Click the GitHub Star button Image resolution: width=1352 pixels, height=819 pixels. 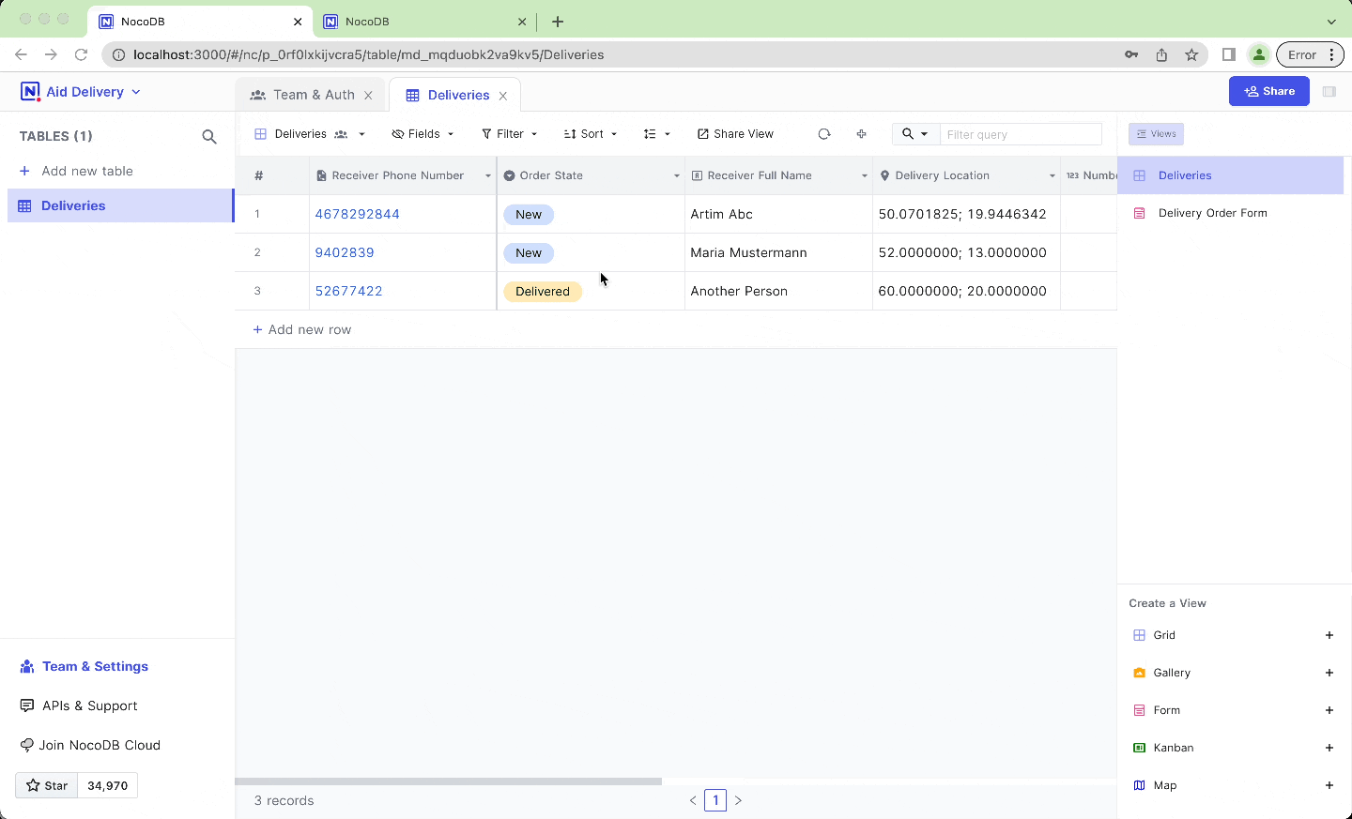(47, 785)
